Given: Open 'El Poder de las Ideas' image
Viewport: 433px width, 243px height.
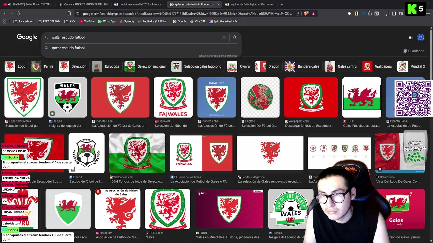Looking at the screenshot, I should (201, 153).
